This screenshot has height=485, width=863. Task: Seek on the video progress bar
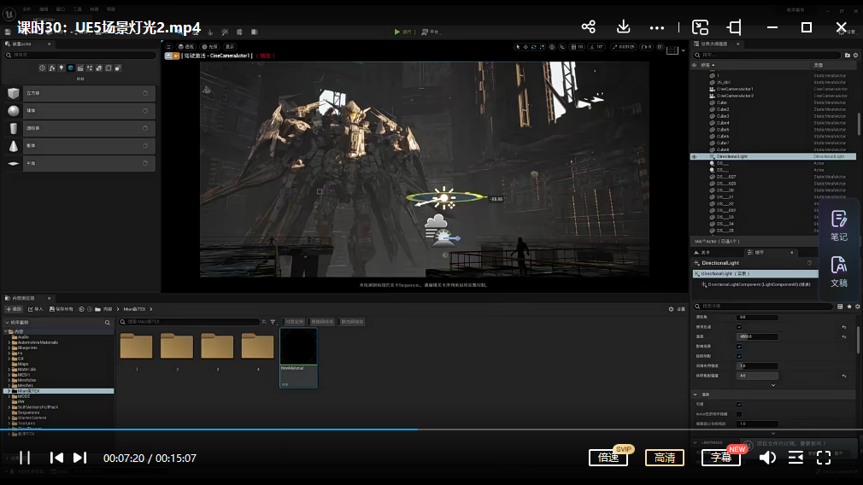[x=431, y=429]
